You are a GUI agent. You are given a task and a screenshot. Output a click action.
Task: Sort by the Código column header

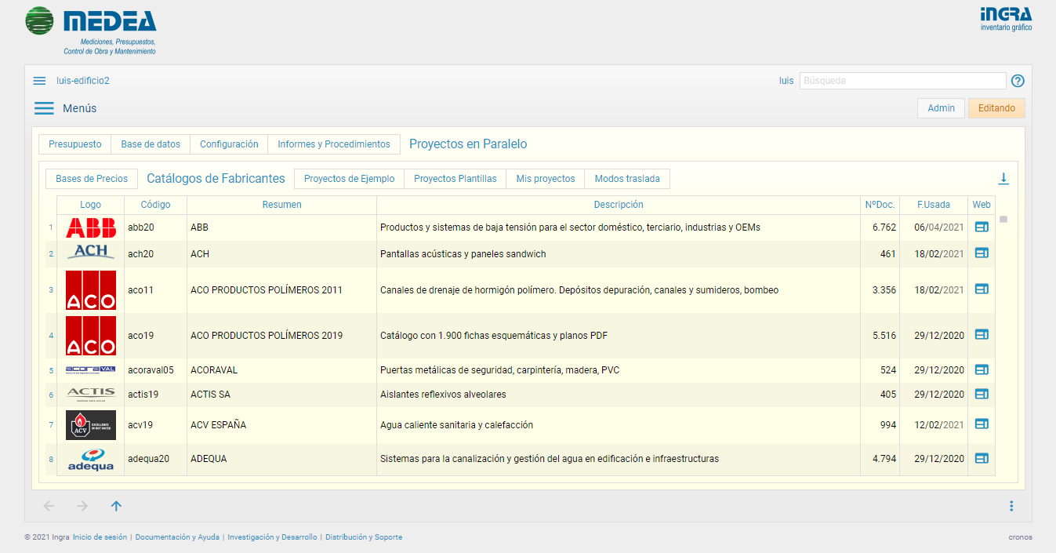[155, 205]
